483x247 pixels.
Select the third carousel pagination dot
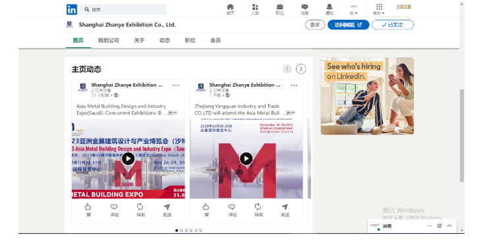pyautogui.click(x=186, y=231)
